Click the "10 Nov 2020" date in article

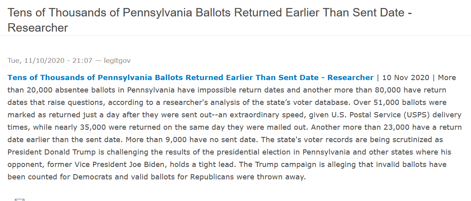pyautogui.click(x=406, y=77)
